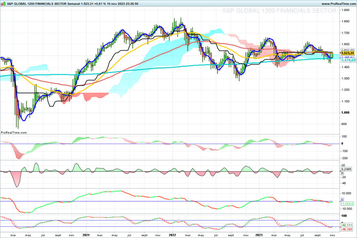This screenshot has width=357, height=238.
Task: Click the -200 indicator scale label
Action: 344,158
